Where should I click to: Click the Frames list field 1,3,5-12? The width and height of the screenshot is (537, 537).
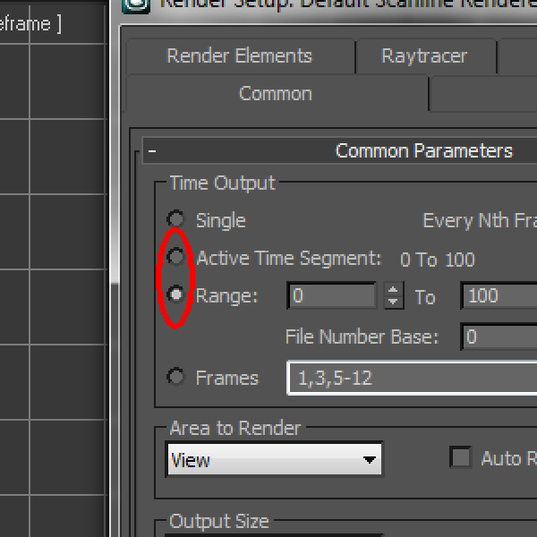click(412, 378)
